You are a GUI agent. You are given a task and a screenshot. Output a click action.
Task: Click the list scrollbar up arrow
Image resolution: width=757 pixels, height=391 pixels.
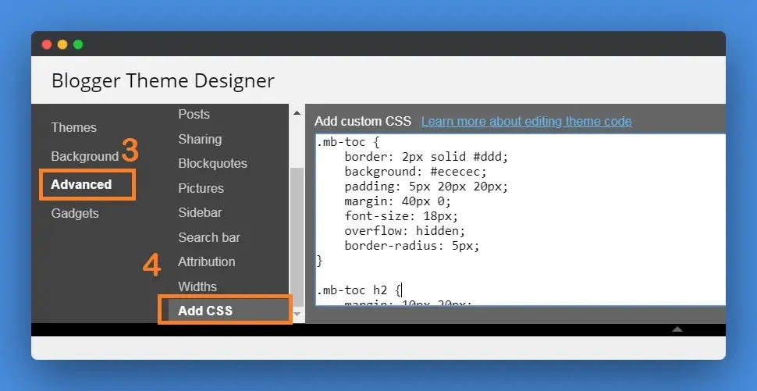coord(297,113)
